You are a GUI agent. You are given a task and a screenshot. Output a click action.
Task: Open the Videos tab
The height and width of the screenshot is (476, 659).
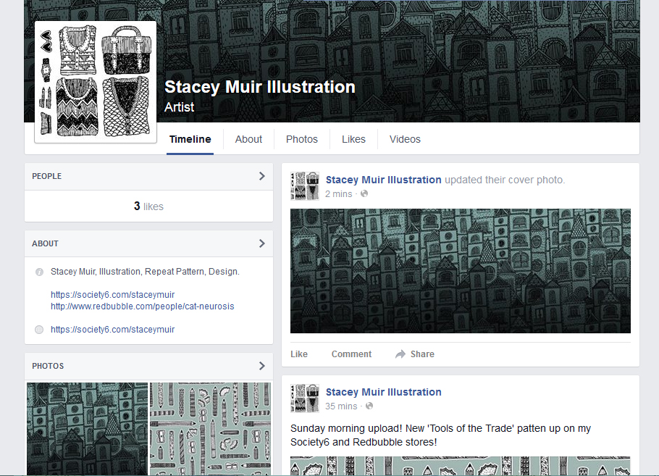(405, 139)
